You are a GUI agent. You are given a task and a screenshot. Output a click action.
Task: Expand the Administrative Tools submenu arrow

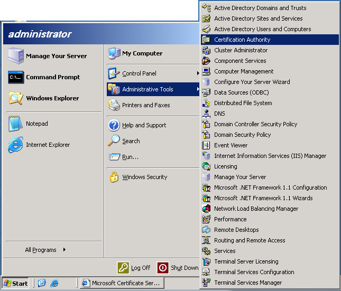click(x=198, y=89)
